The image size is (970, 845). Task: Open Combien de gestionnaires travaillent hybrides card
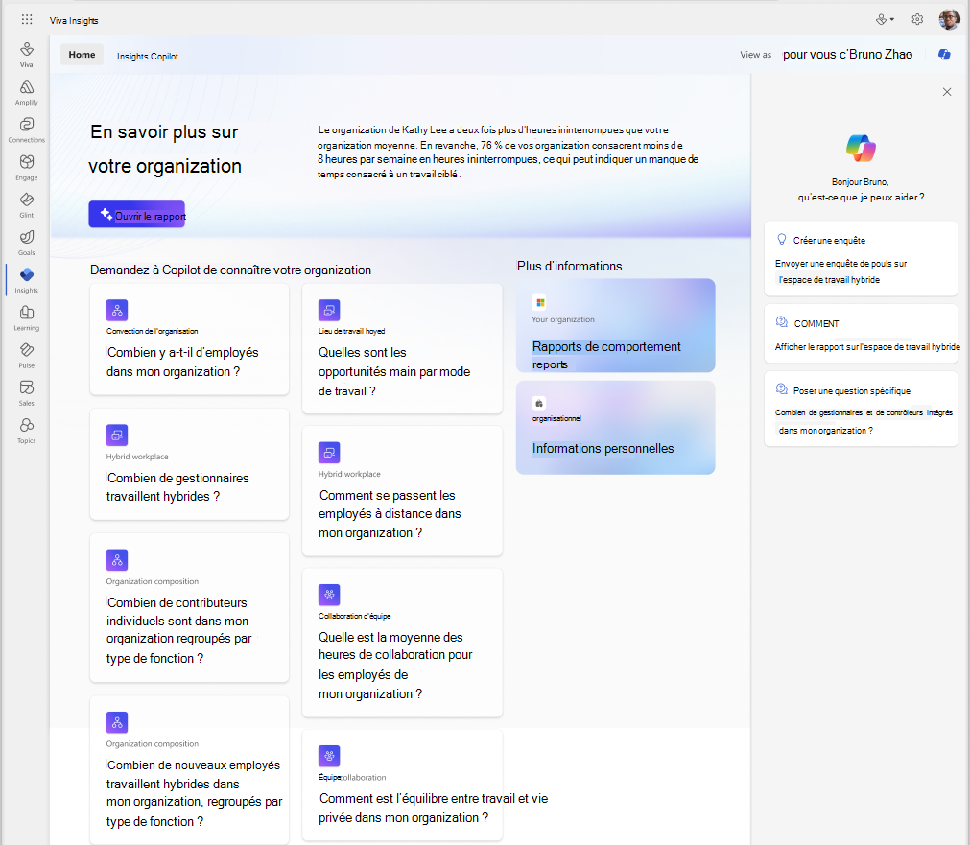point(189,464)
